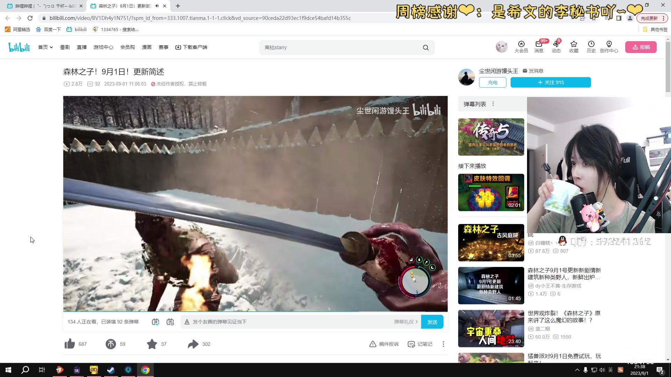The width and height of the screenshot is (671, 377).
Task: Open 历史 watch history icon
Action: 591,47
